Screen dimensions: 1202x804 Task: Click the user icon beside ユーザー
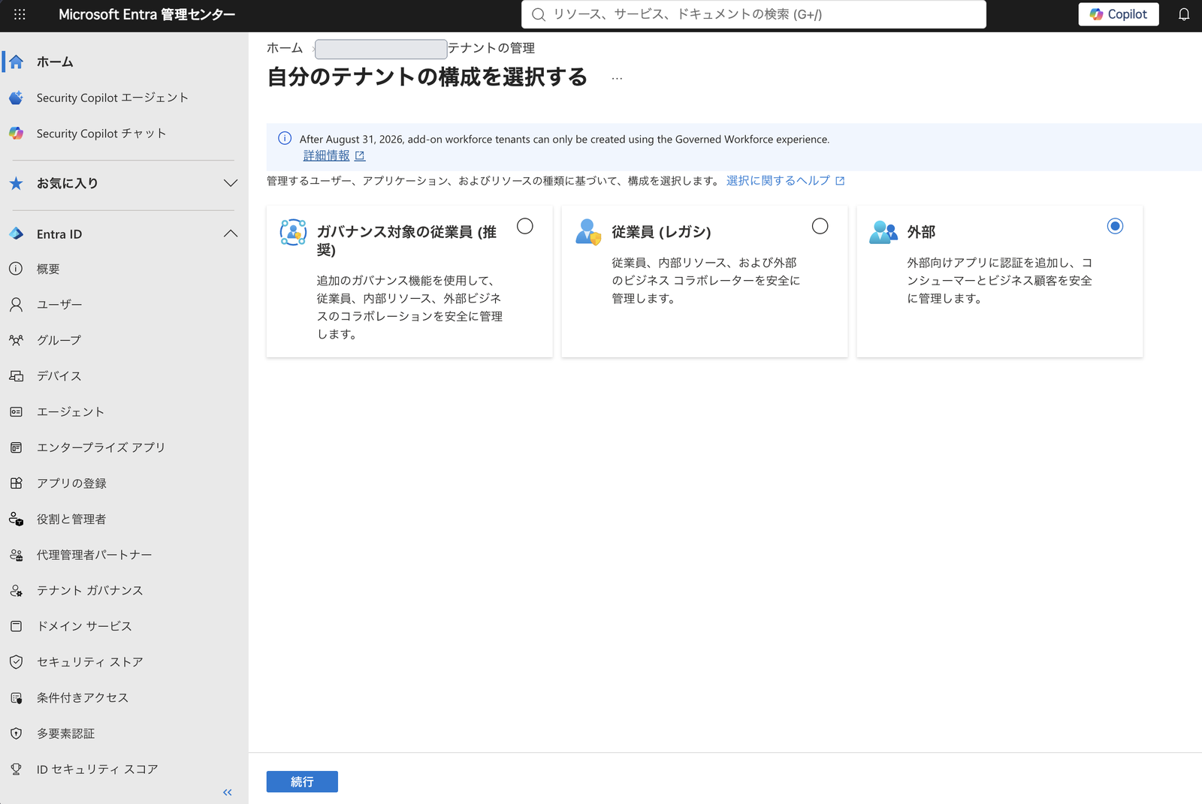16,304
